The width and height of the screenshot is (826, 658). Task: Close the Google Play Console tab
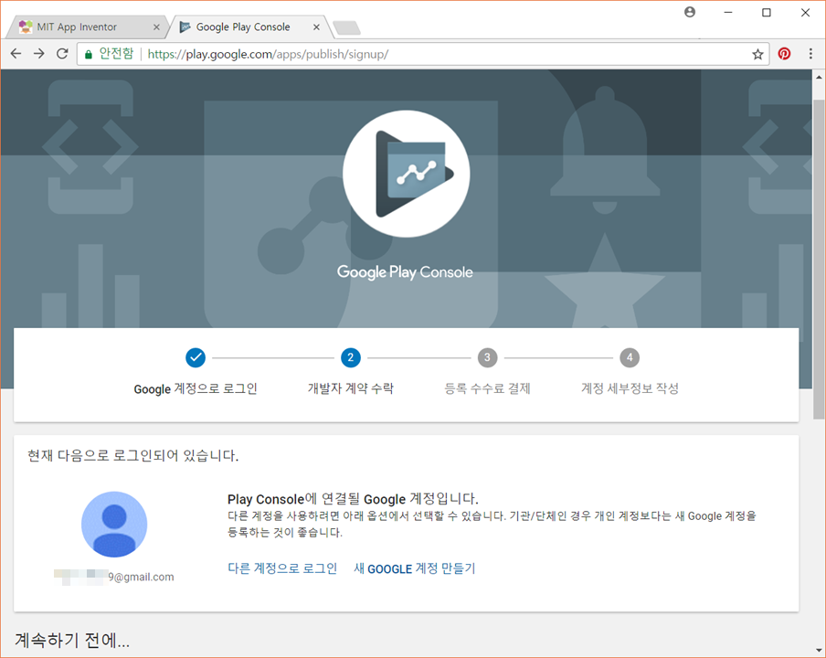tap(316, 27)
